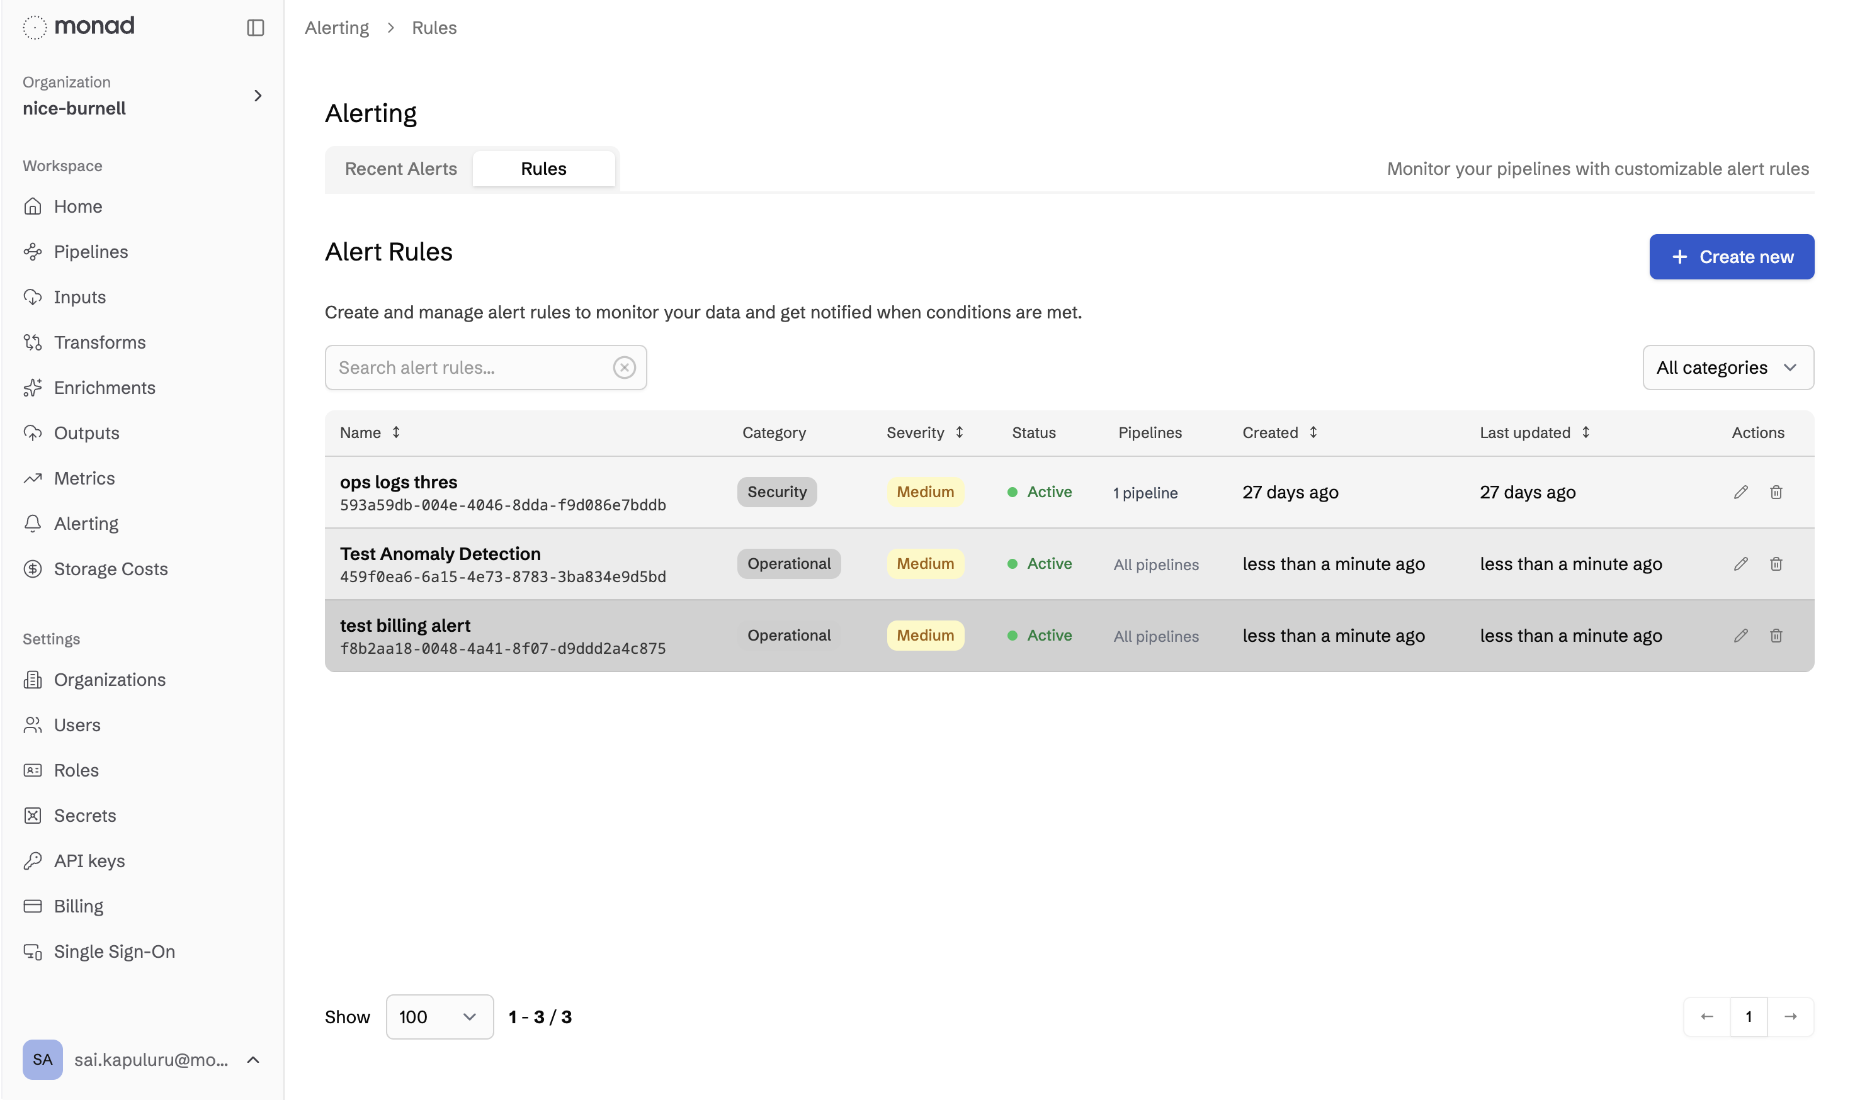The width and height of the screenshot is (1855, 1100).
Task: Open Billing settings in sidebar
Action: [x=78, y=906]
